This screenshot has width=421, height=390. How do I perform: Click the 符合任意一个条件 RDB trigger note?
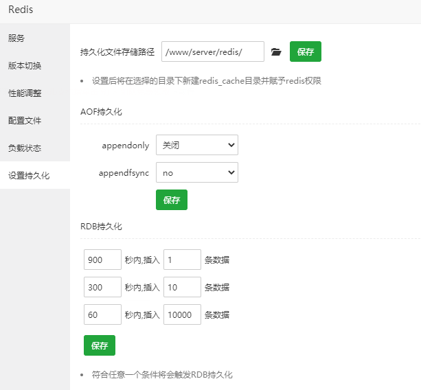point(162,374)
